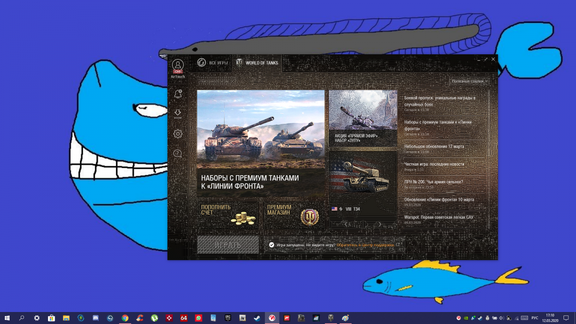Open File Explorer from the taskbar

coord(66,318)
